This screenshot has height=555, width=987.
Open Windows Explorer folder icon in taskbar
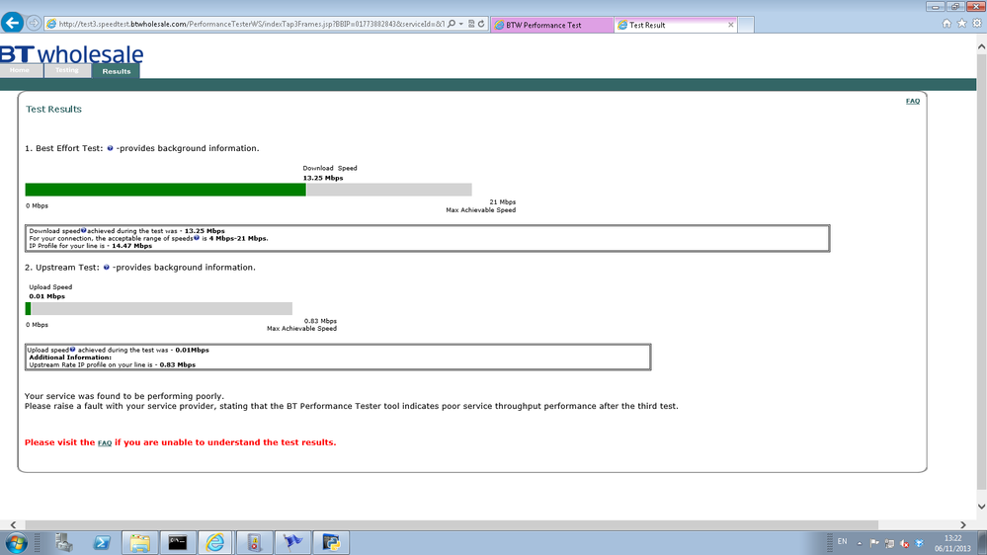tap(139, 542)
